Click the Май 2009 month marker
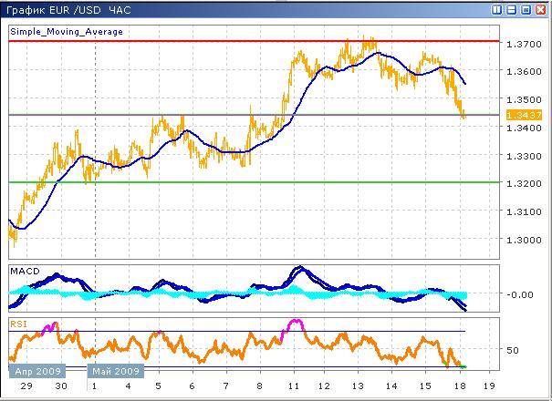The image size is (552, 401). pos(115,372)
